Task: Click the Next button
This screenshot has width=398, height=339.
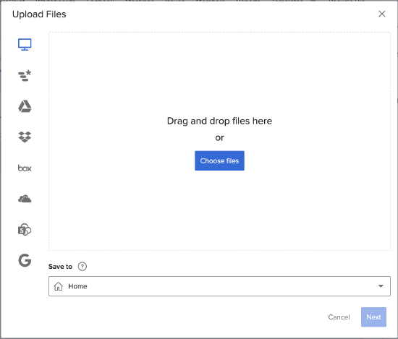Action: [373, 317]
